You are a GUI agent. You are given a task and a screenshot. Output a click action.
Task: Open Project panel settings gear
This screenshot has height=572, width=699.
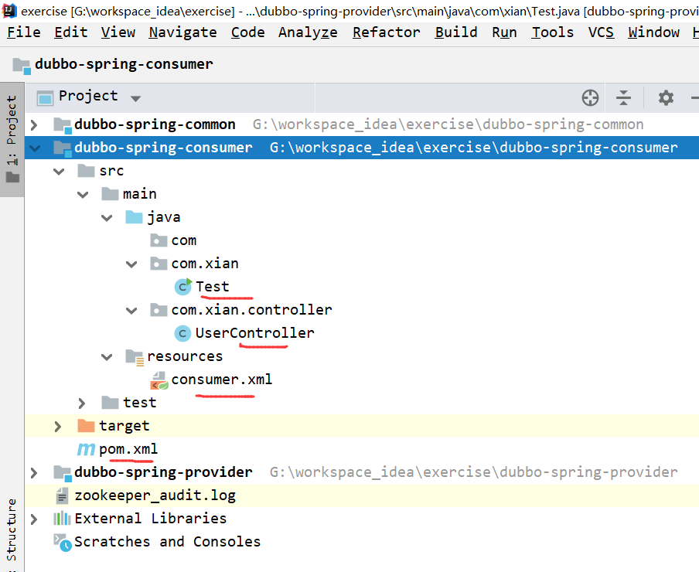pos(666,97)
